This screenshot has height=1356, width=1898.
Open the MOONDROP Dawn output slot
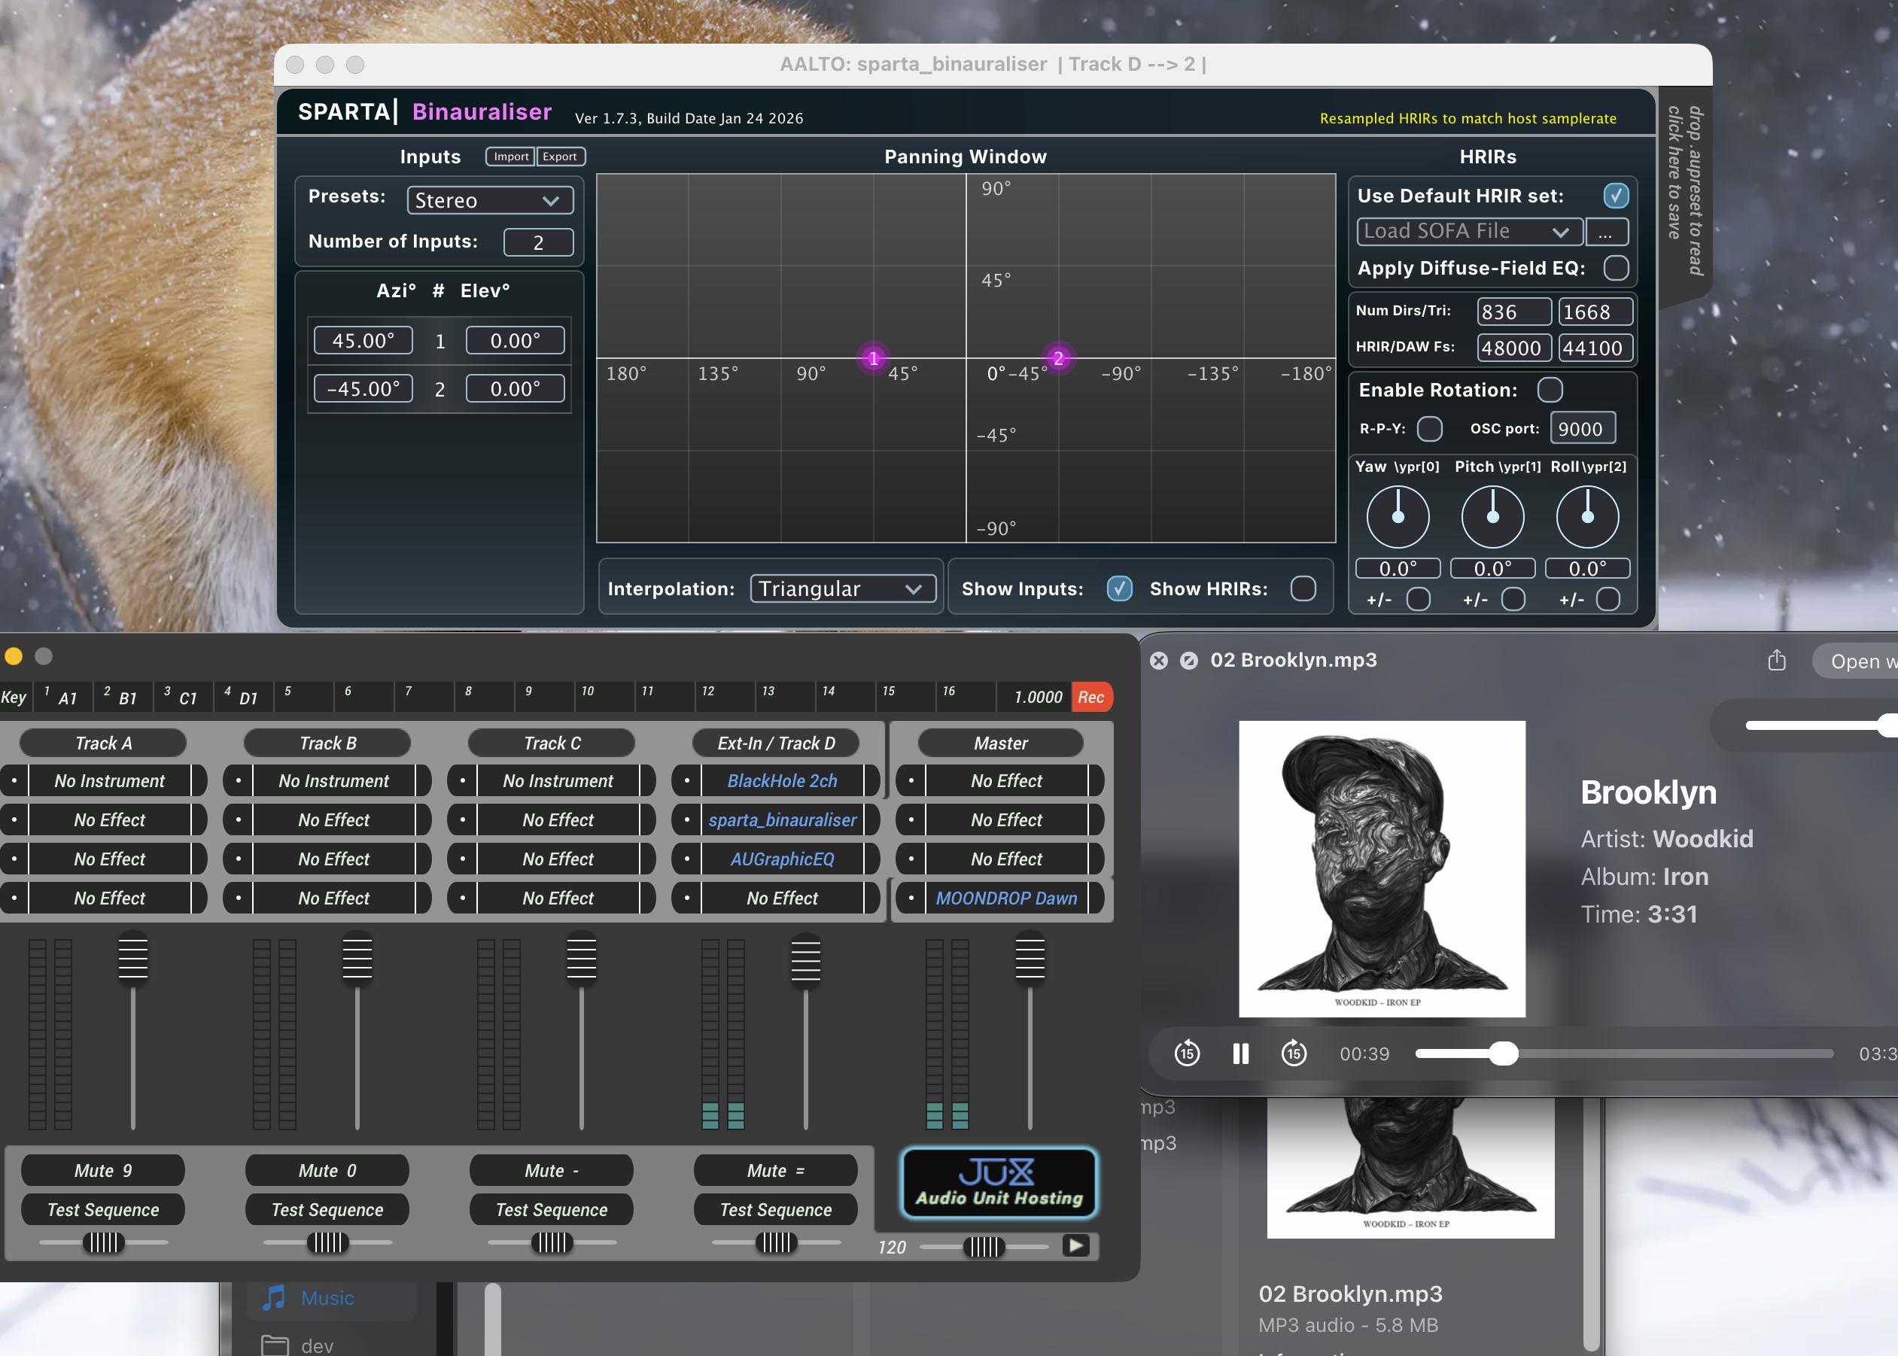1006,898
